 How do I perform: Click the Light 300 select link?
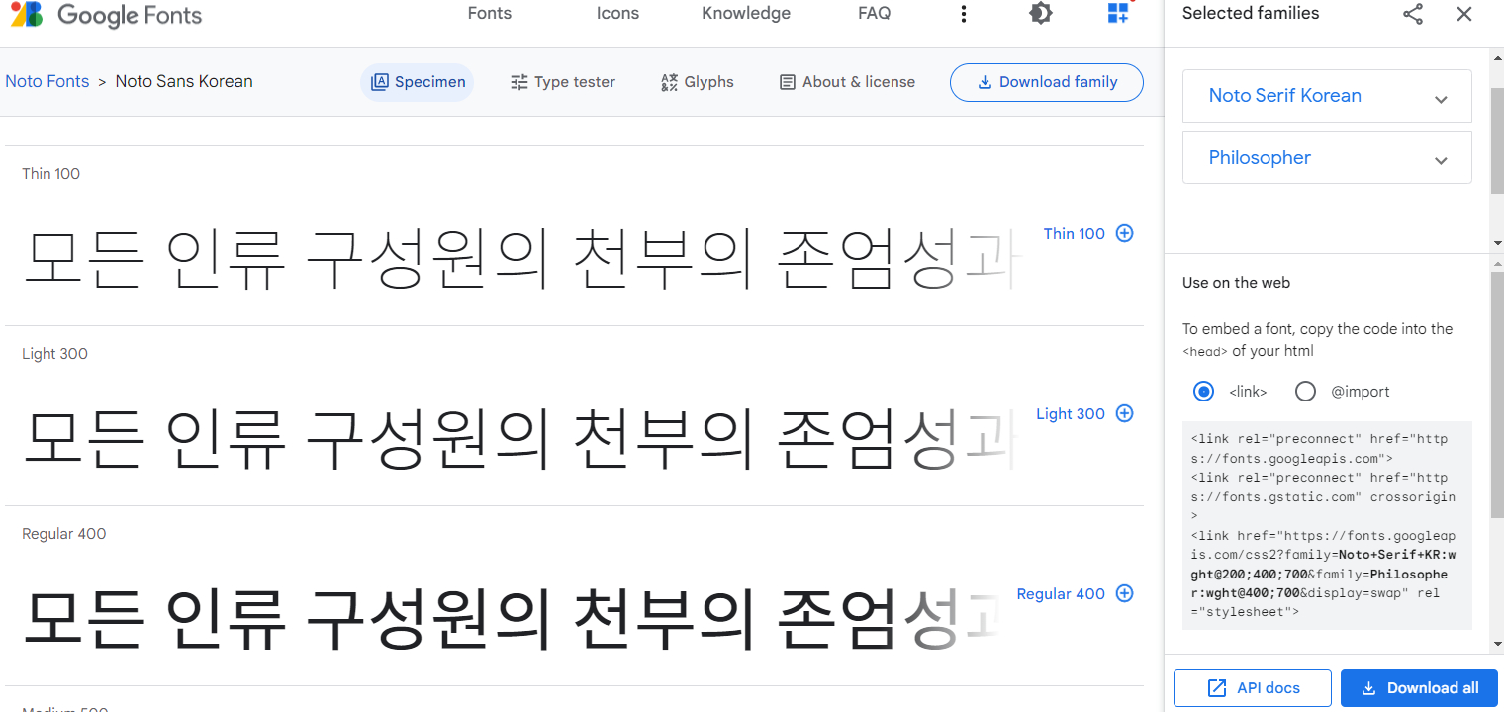click(1070, 414)
